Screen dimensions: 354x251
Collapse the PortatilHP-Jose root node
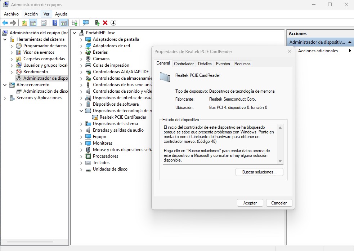coord(74,33)
